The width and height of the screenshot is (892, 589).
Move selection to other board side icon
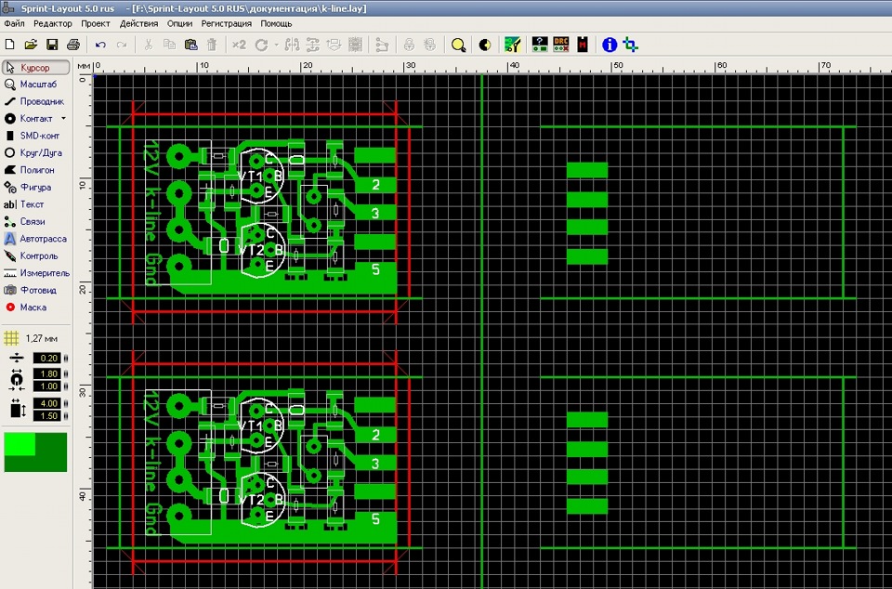coord(334,45)
